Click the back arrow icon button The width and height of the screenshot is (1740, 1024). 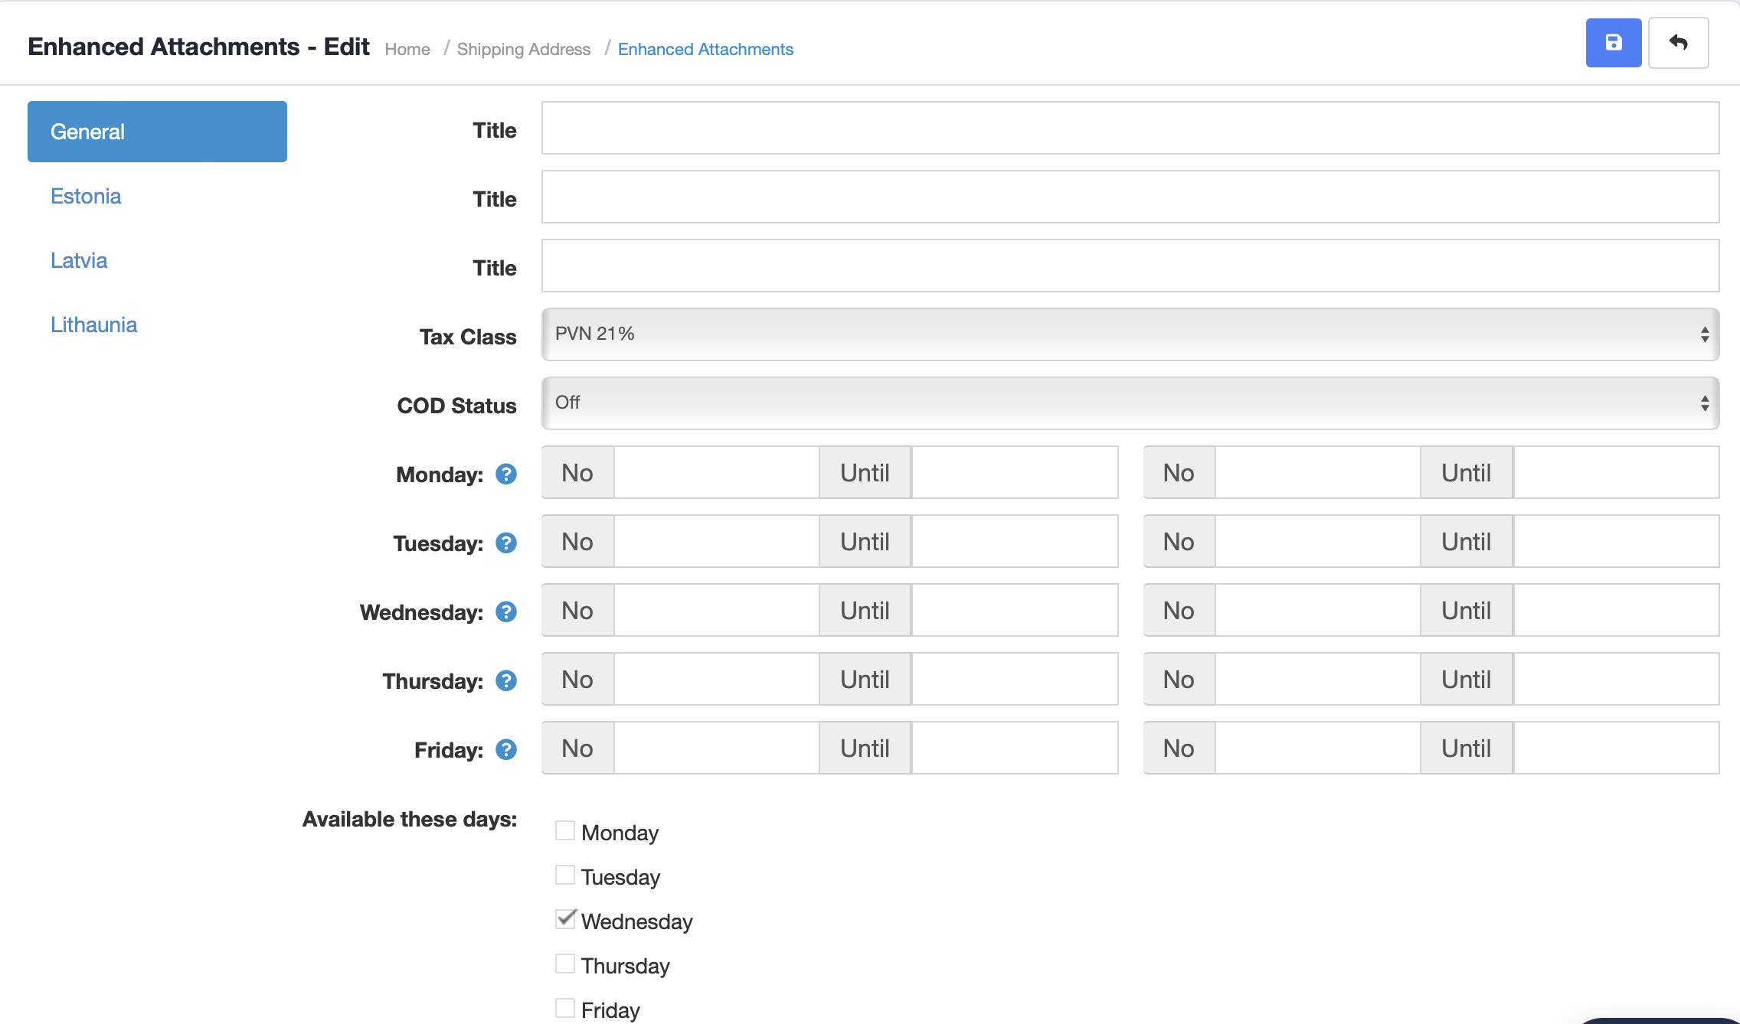coord(1678,43)
